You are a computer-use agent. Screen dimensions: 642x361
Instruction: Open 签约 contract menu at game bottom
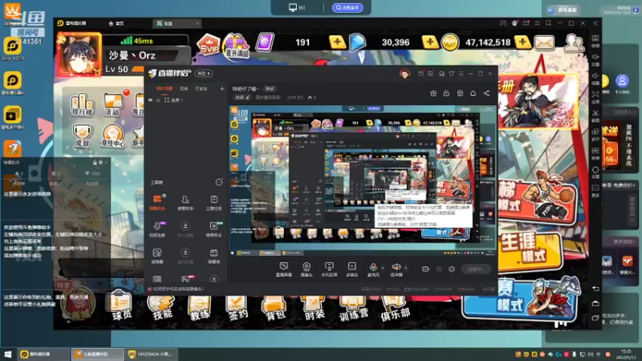tap(237, 308)
